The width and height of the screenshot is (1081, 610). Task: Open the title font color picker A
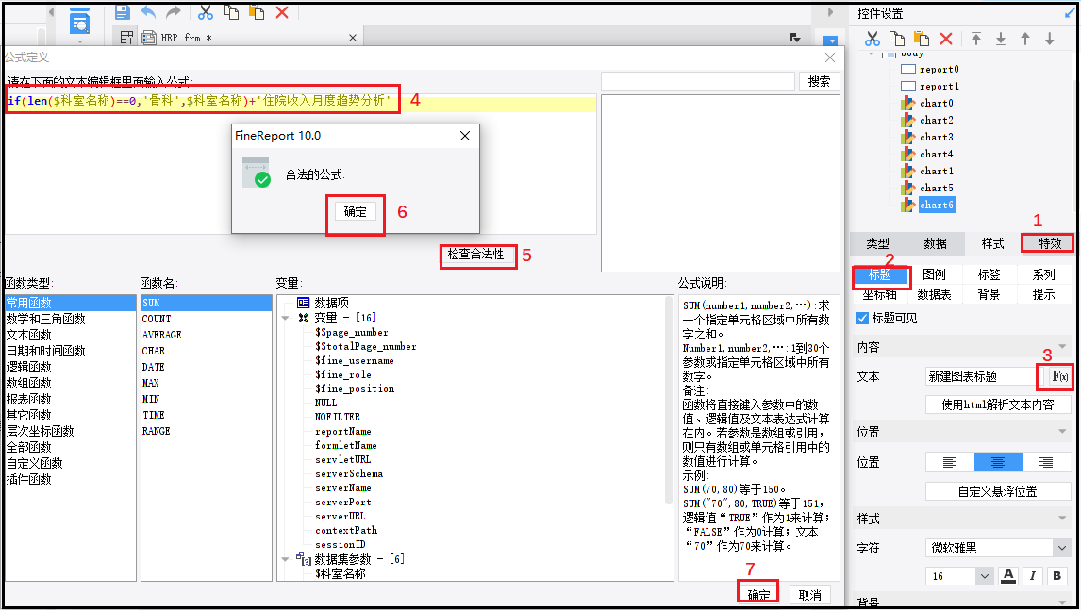[x=1008, y=575]
